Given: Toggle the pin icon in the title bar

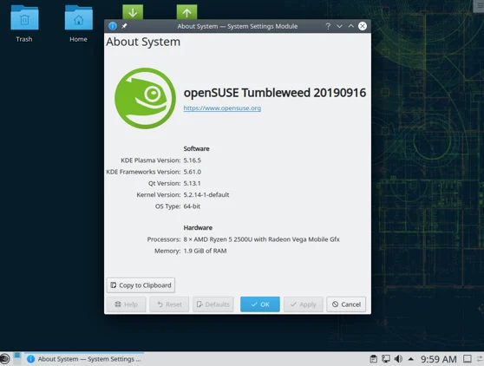Looking at the screenshot, I should tap(124, 26).
